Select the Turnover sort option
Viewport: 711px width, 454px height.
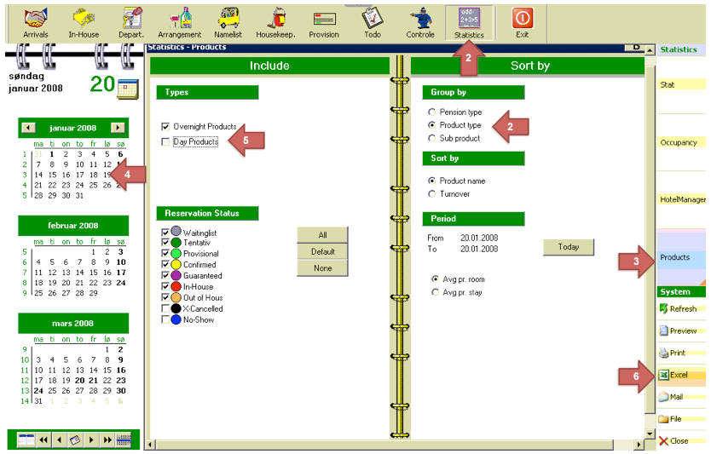[x=432, y=194]
